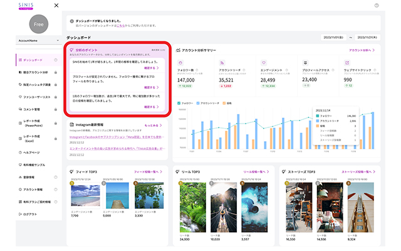Click ログアウト to sign out

click(x=28, y=214)
